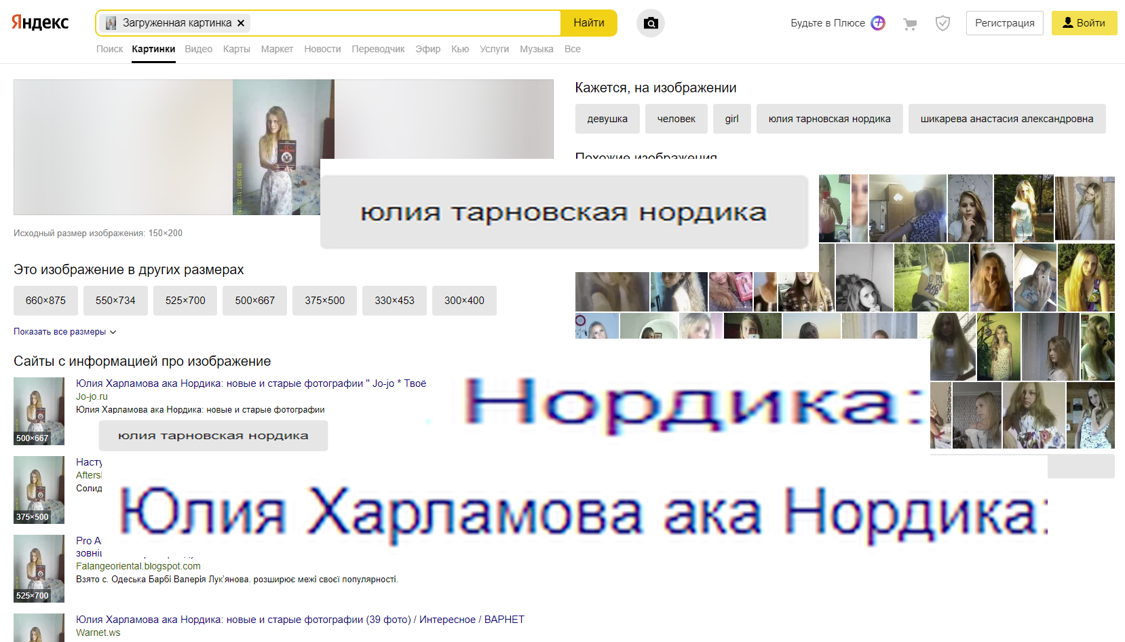
Task: Go to the Карты tab
Action: click(236, 49)
